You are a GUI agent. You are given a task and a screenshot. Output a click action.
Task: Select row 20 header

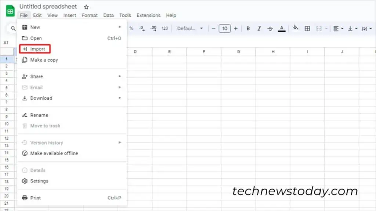[7, 196]
